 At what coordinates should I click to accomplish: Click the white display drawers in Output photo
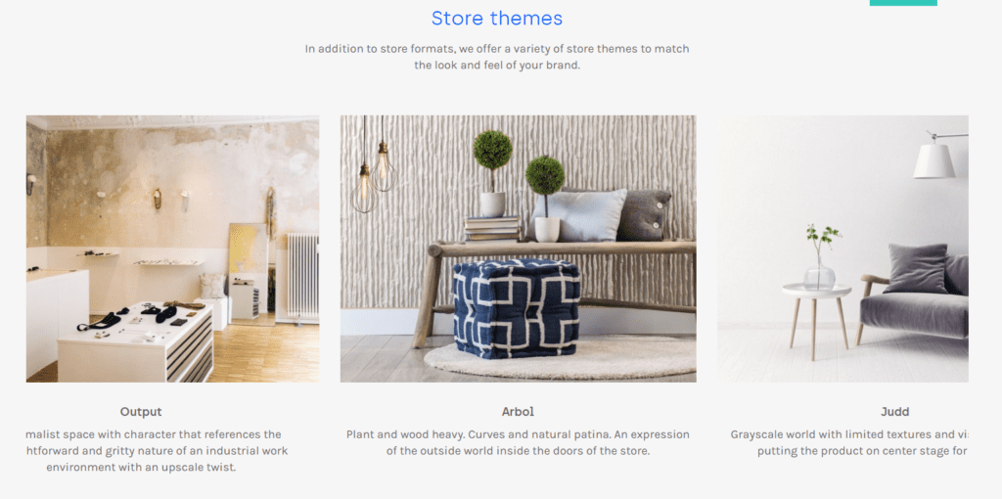(135, 342)
